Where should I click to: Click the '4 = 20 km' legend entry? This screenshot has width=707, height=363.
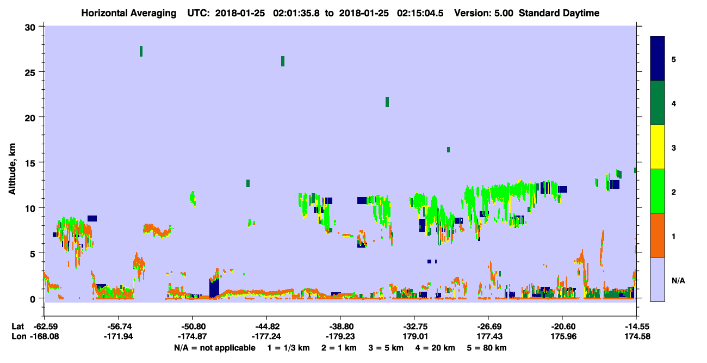(436, 348)
